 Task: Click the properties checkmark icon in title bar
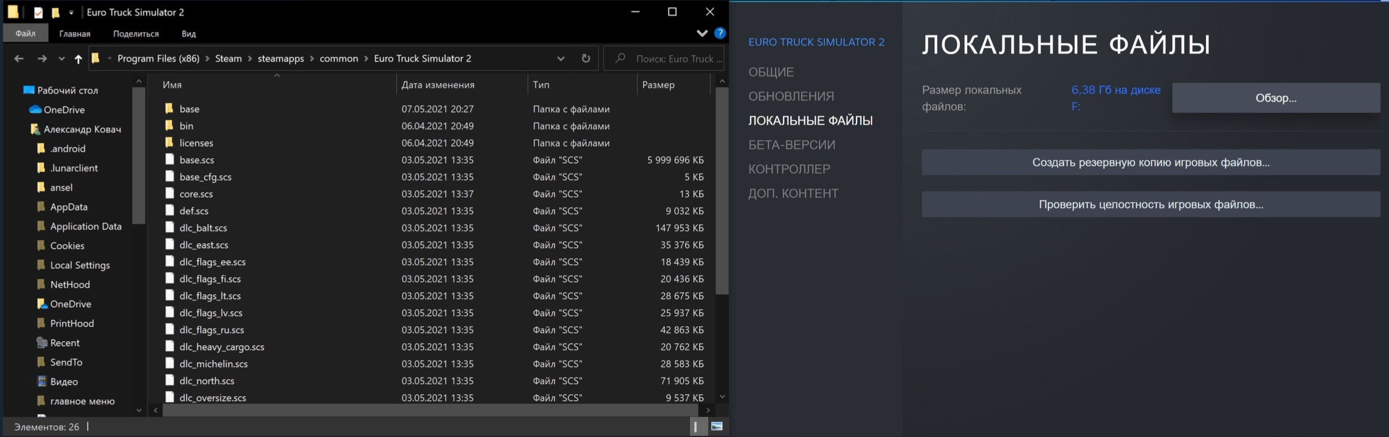(38, 12)
